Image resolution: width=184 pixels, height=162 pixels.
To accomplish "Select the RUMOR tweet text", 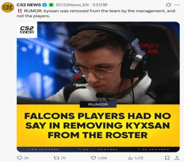I will click(96, 13).
